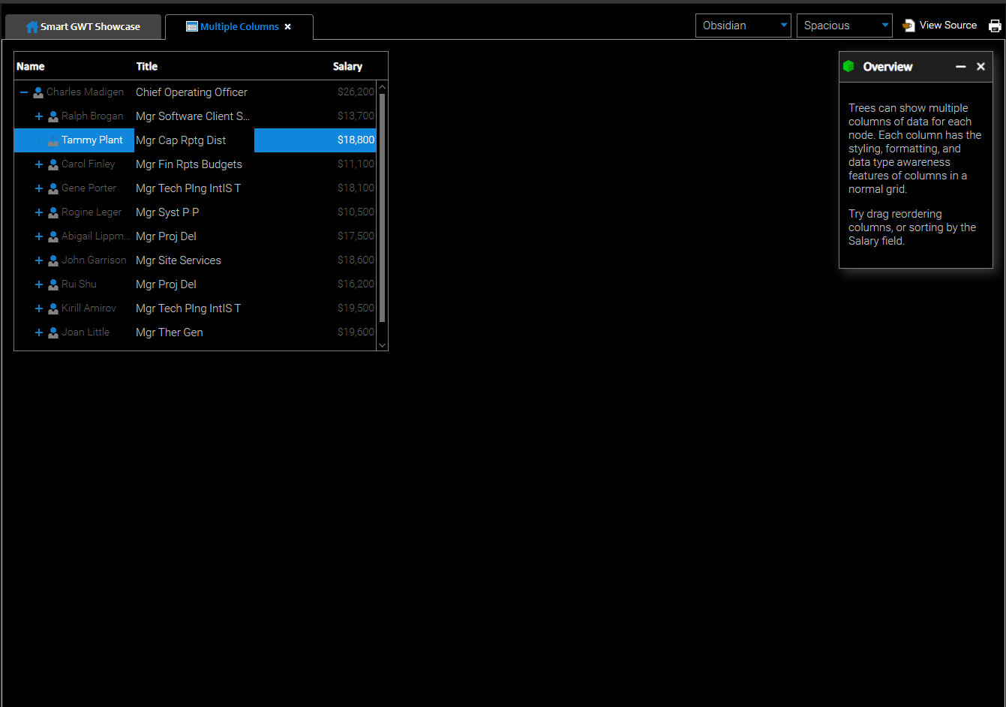Click the green cube Overview icon
1006x707 pixels.
848,66
